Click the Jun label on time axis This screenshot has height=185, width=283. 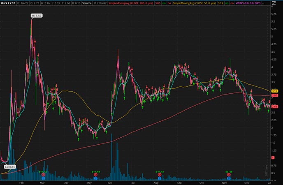tap(110, 183)
